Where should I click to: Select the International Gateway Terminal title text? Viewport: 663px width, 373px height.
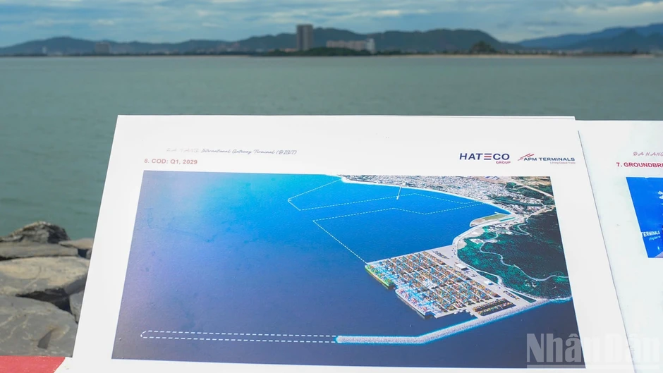tap(231, 152)
